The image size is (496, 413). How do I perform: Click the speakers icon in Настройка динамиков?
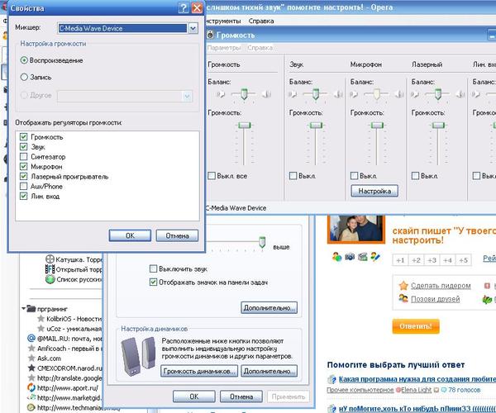pyautogui.click(x=139, y=357)
